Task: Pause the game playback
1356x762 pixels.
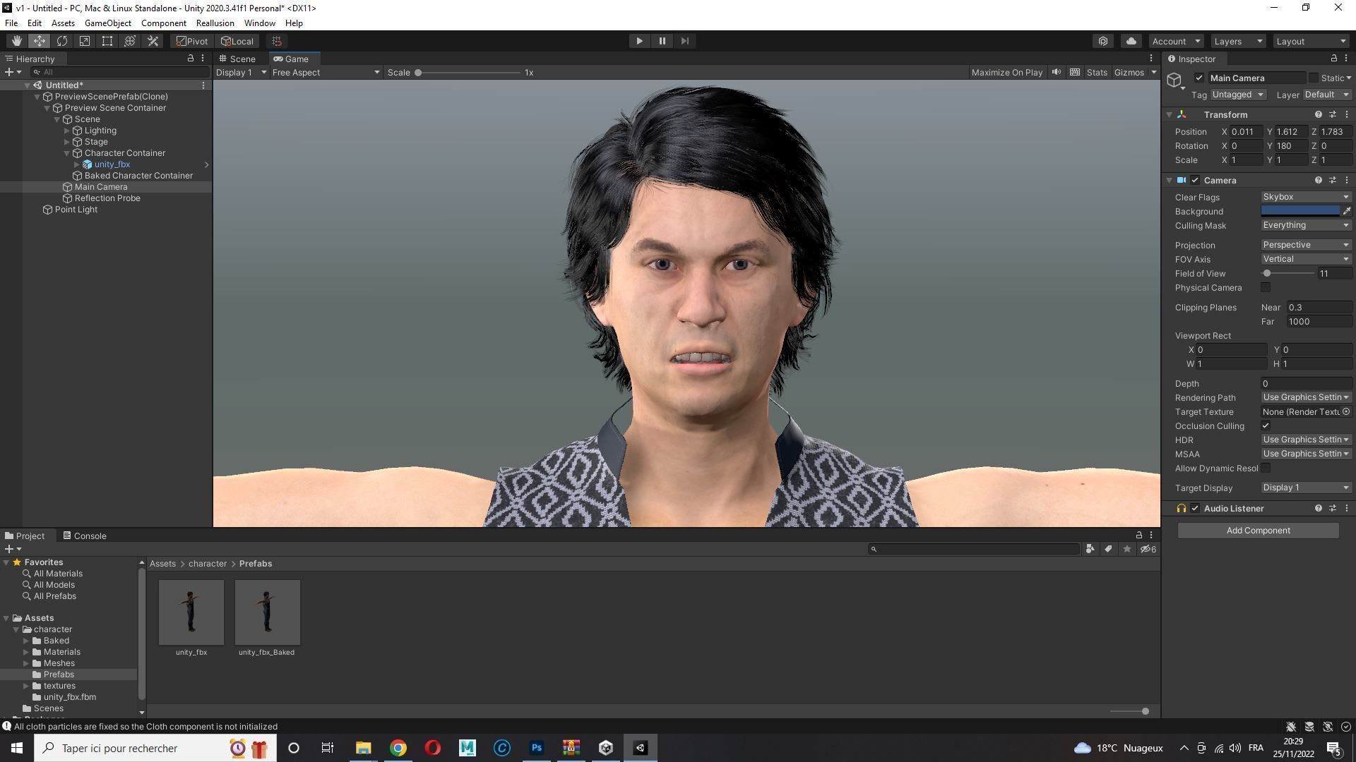Action: pyautogui.click(x=662, y=41)
